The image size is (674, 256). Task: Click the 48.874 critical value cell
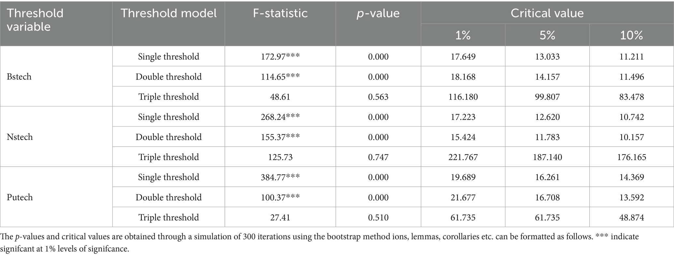(632, 218)
